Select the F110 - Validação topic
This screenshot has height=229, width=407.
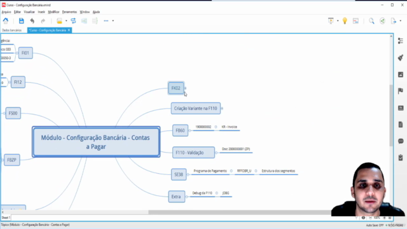click(x=193, y=153)
